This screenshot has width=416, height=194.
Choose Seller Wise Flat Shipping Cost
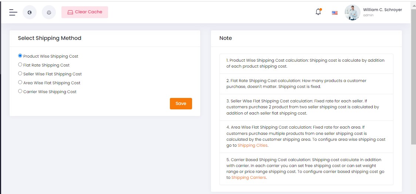click(20, 74)
